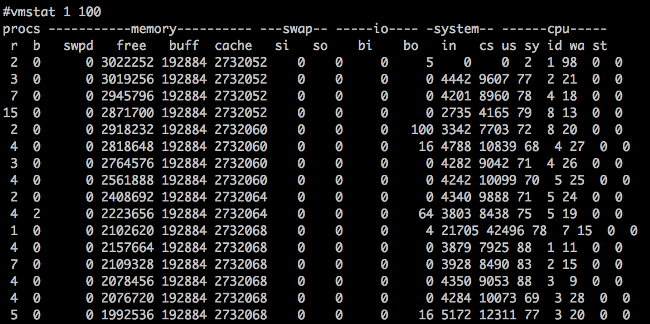Click the 'bo' column header

pos(411,45)
